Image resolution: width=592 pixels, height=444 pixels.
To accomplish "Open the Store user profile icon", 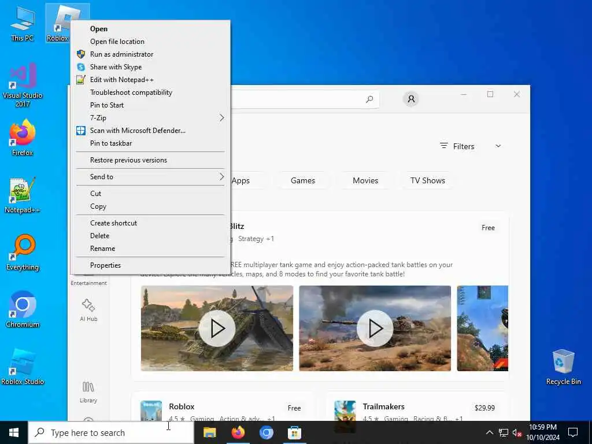I will 411,99.
